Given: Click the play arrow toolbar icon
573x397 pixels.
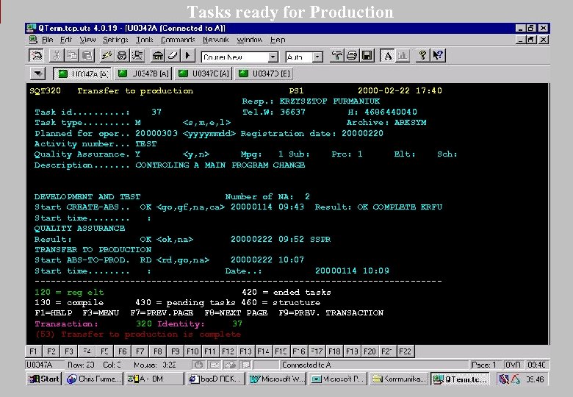Looking at the screenshot, I should click(188, 56).
